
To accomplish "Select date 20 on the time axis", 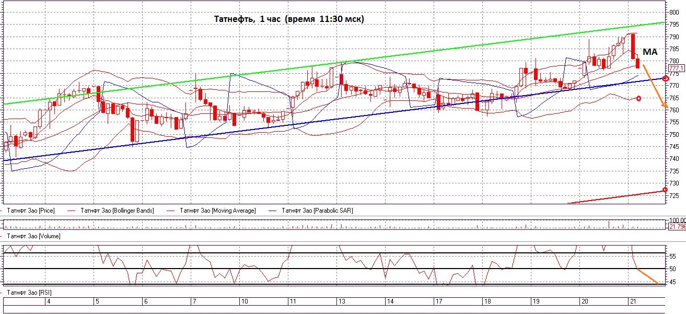I will (x=584, y=301).
